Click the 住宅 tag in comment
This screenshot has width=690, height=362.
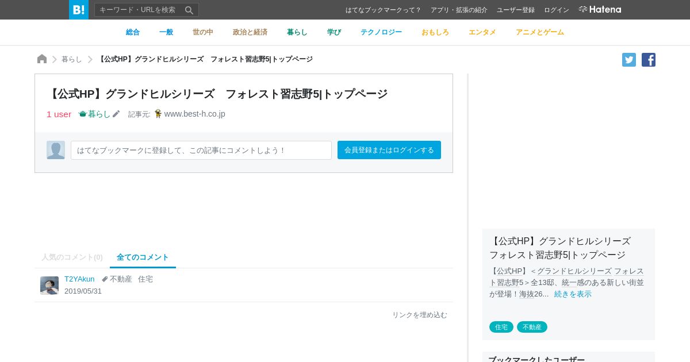point(145,279)
